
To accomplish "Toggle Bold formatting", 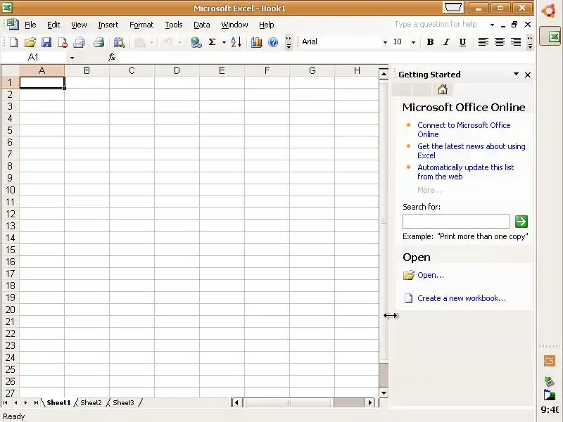I will (x=430, y=42).
